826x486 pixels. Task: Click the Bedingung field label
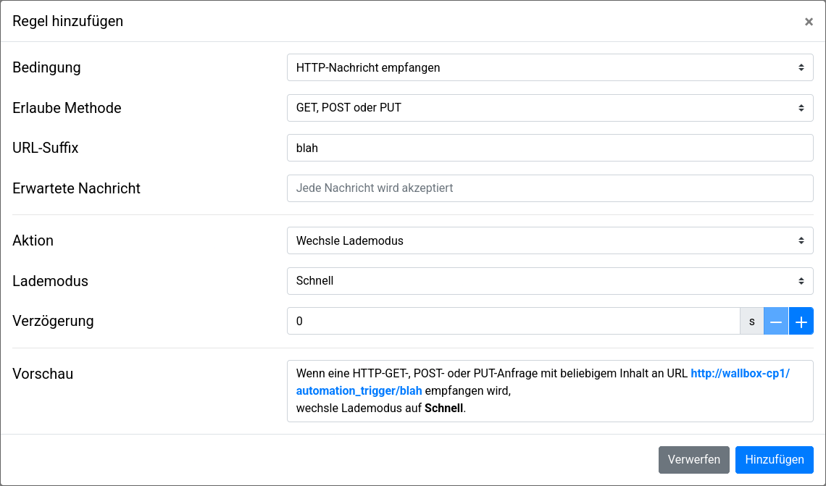pos(47,67)
